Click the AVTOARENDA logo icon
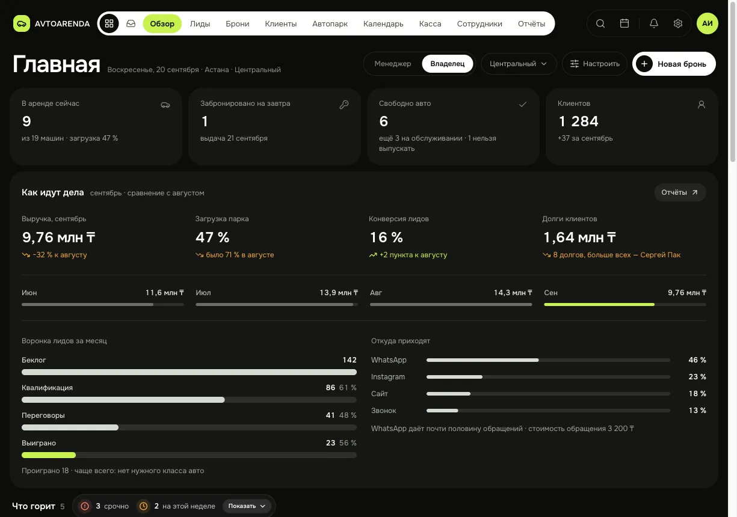The image size is (737, 517). tap(21, 24)
